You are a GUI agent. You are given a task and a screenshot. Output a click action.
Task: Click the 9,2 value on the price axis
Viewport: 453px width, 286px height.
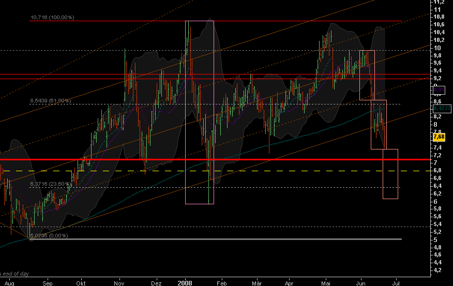click(437, 78)
